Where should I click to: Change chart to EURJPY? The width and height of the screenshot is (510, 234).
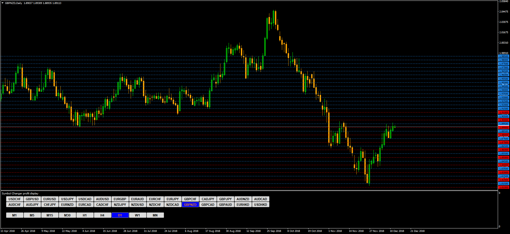tap(173, 199)
